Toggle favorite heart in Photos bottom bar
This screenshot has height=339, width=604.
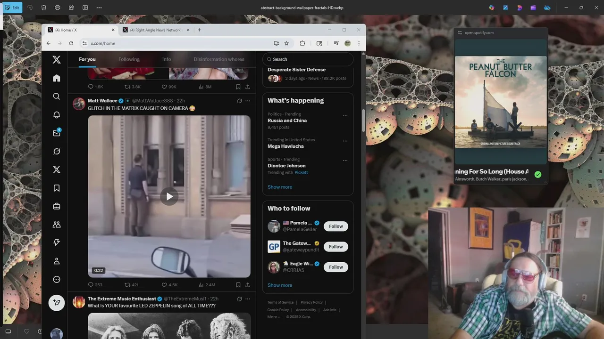coord(26,331)
